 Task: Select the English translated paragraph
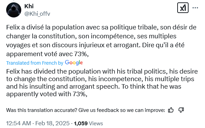coord(102,82)
